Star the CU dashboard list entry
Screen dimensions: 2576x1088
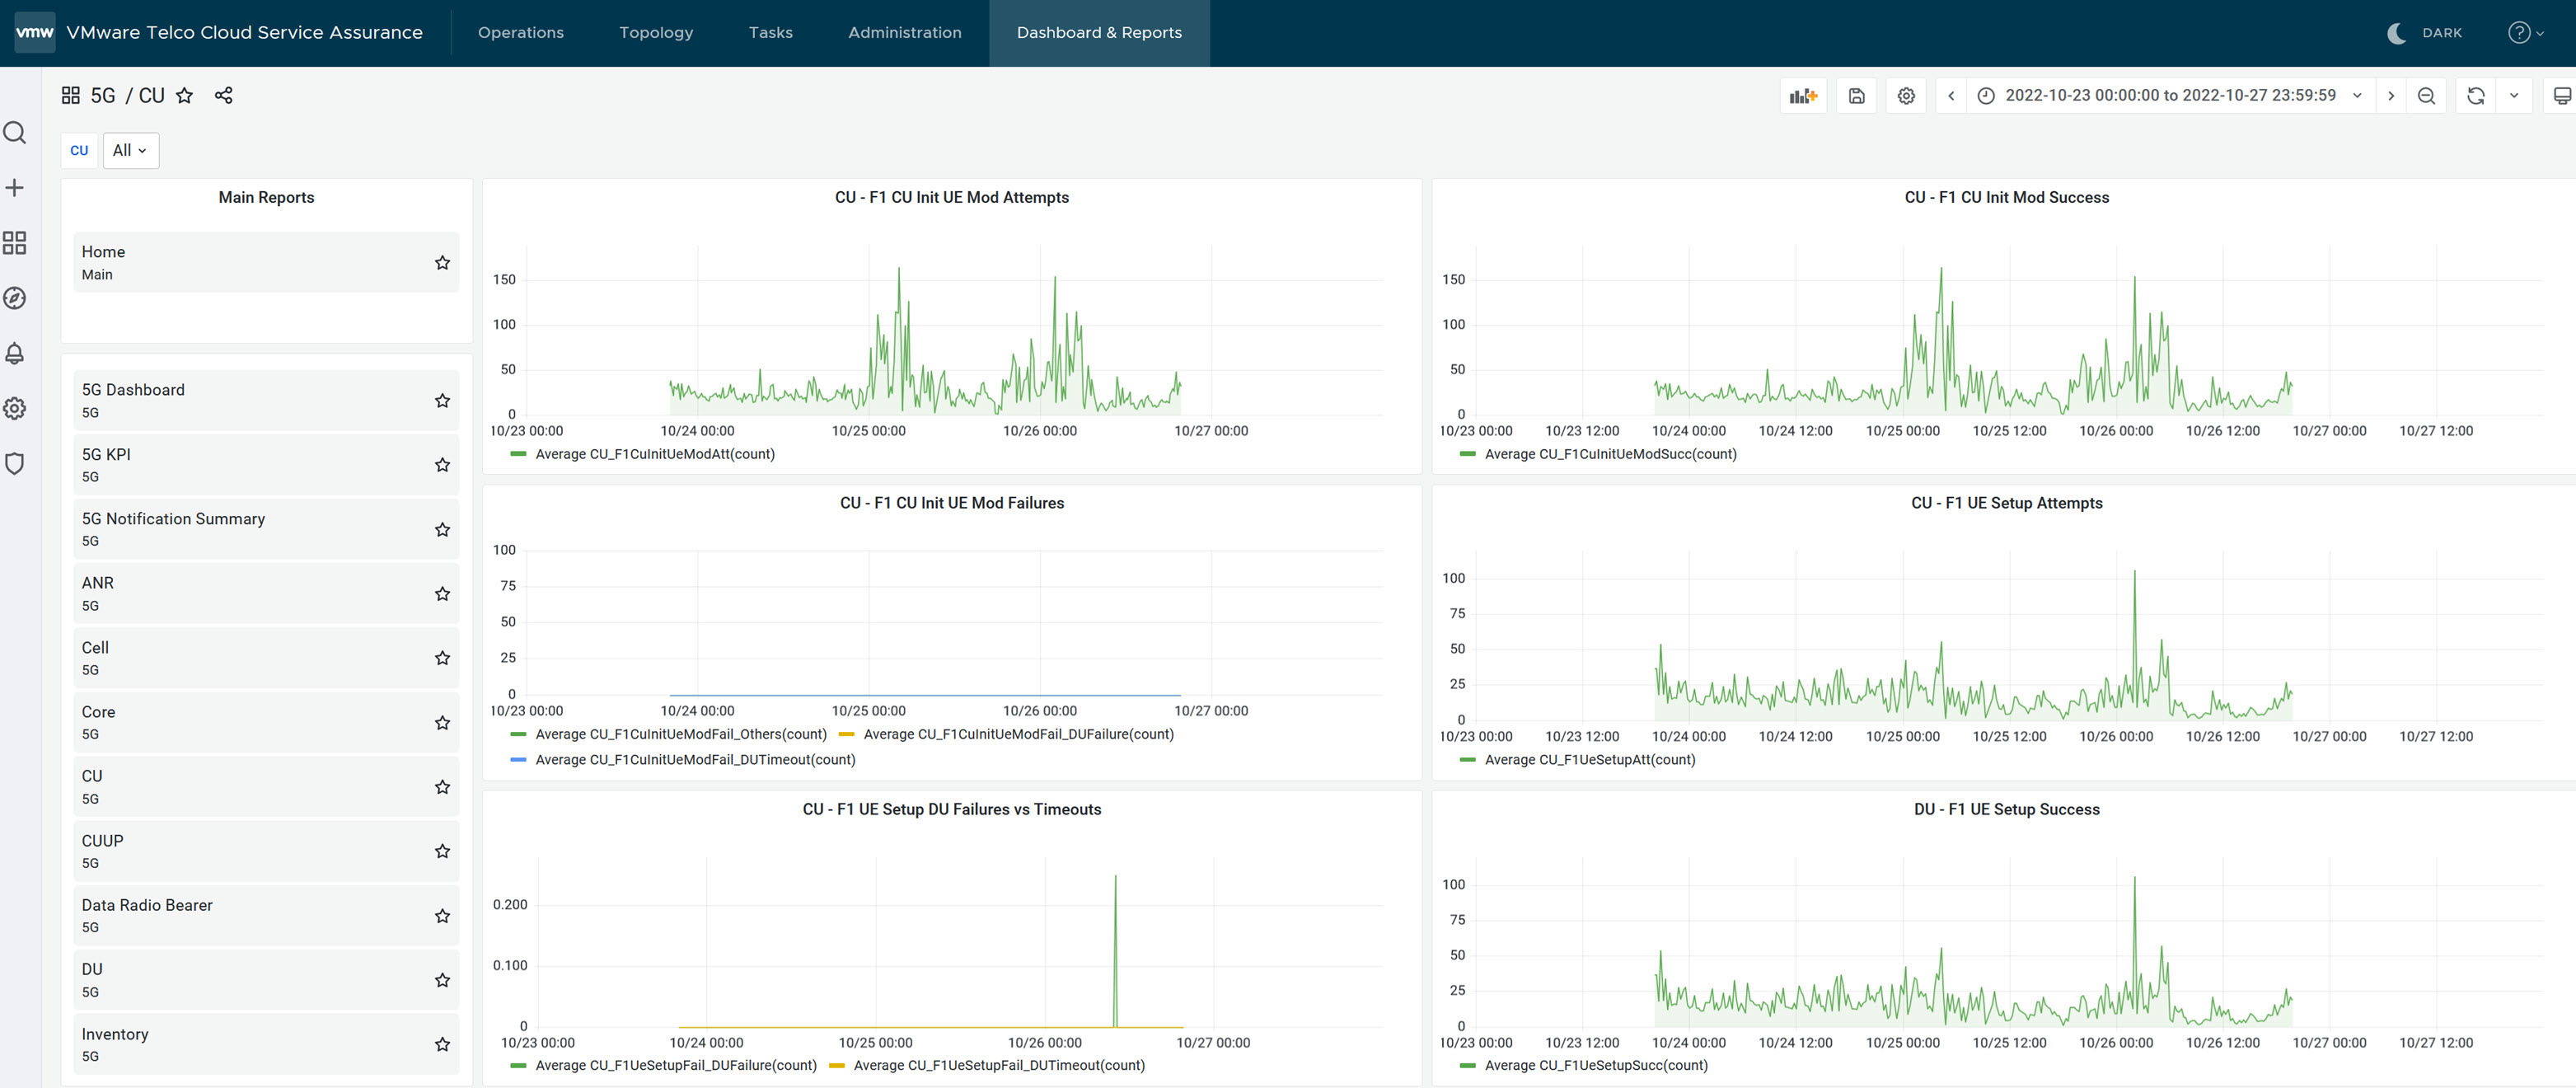[x=442, y=787]
